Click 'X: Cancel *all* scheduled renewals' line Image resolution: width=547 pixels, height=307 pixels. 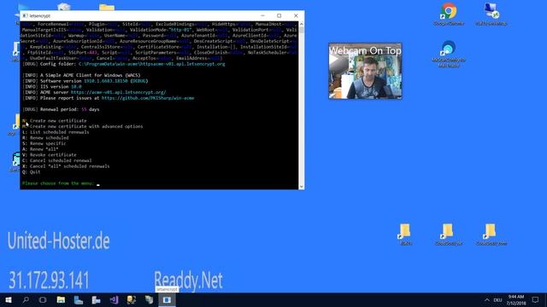(66, 166)
